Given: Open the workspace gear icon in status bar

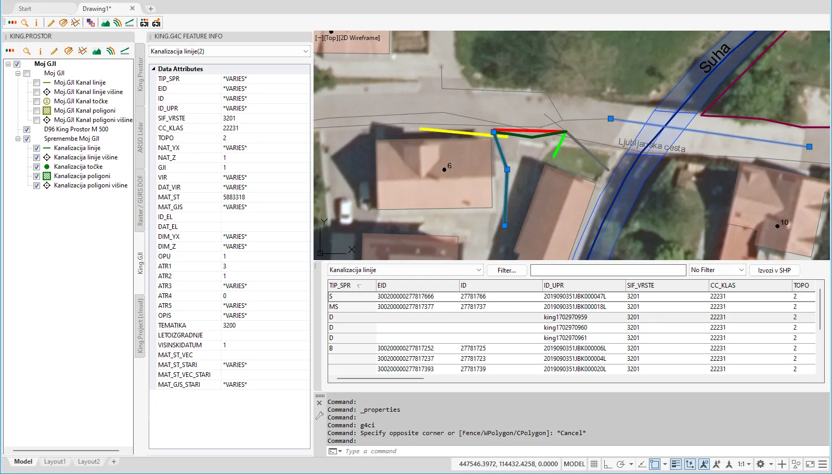Looking at the screenshot, I should point(760,464).
